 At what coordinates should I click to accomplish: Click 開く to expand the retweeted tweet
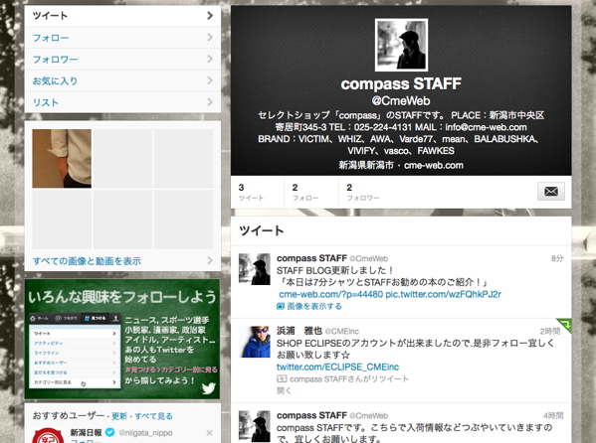(284, 390)
